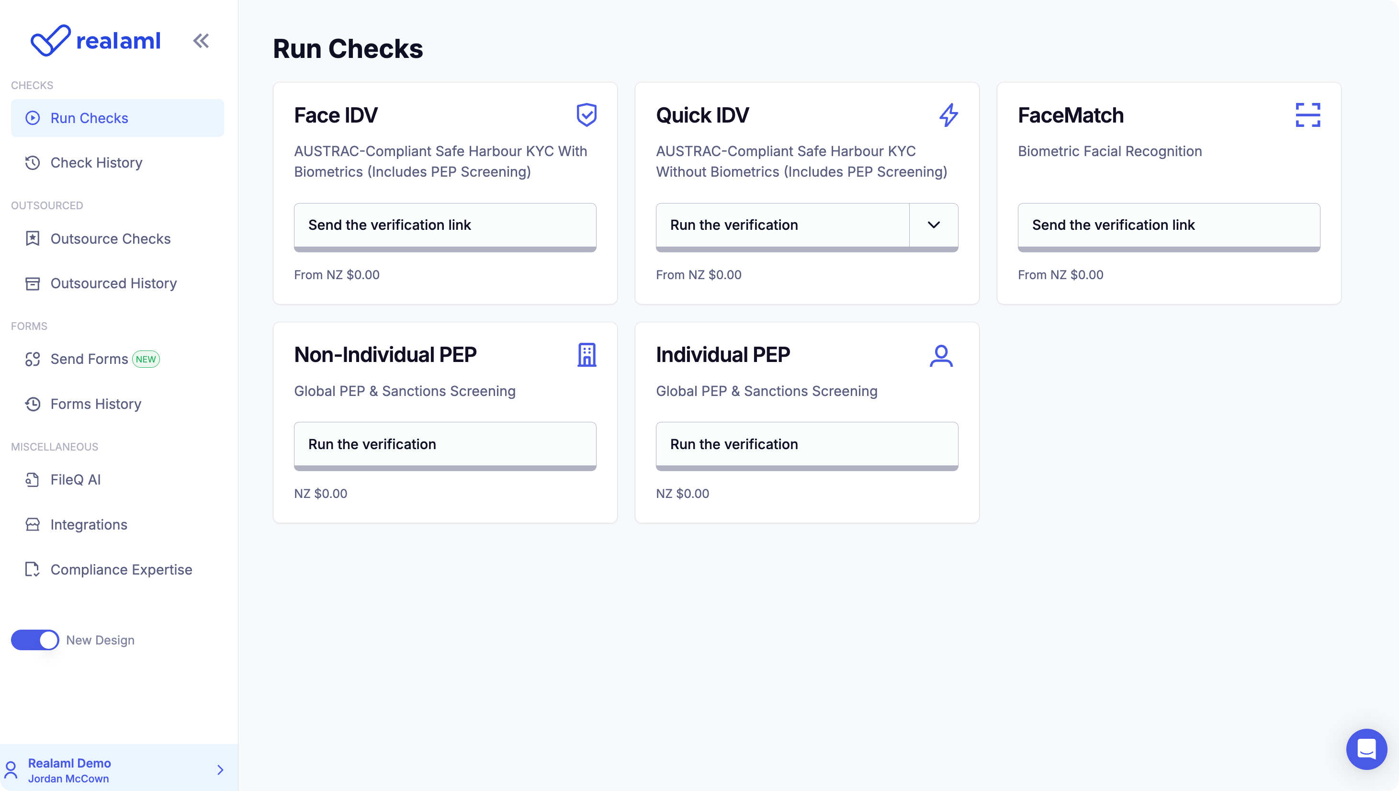This screenshot has height=791, width=1399.
Task: Toggle the New Design switch off
Action: coord(35,640)
